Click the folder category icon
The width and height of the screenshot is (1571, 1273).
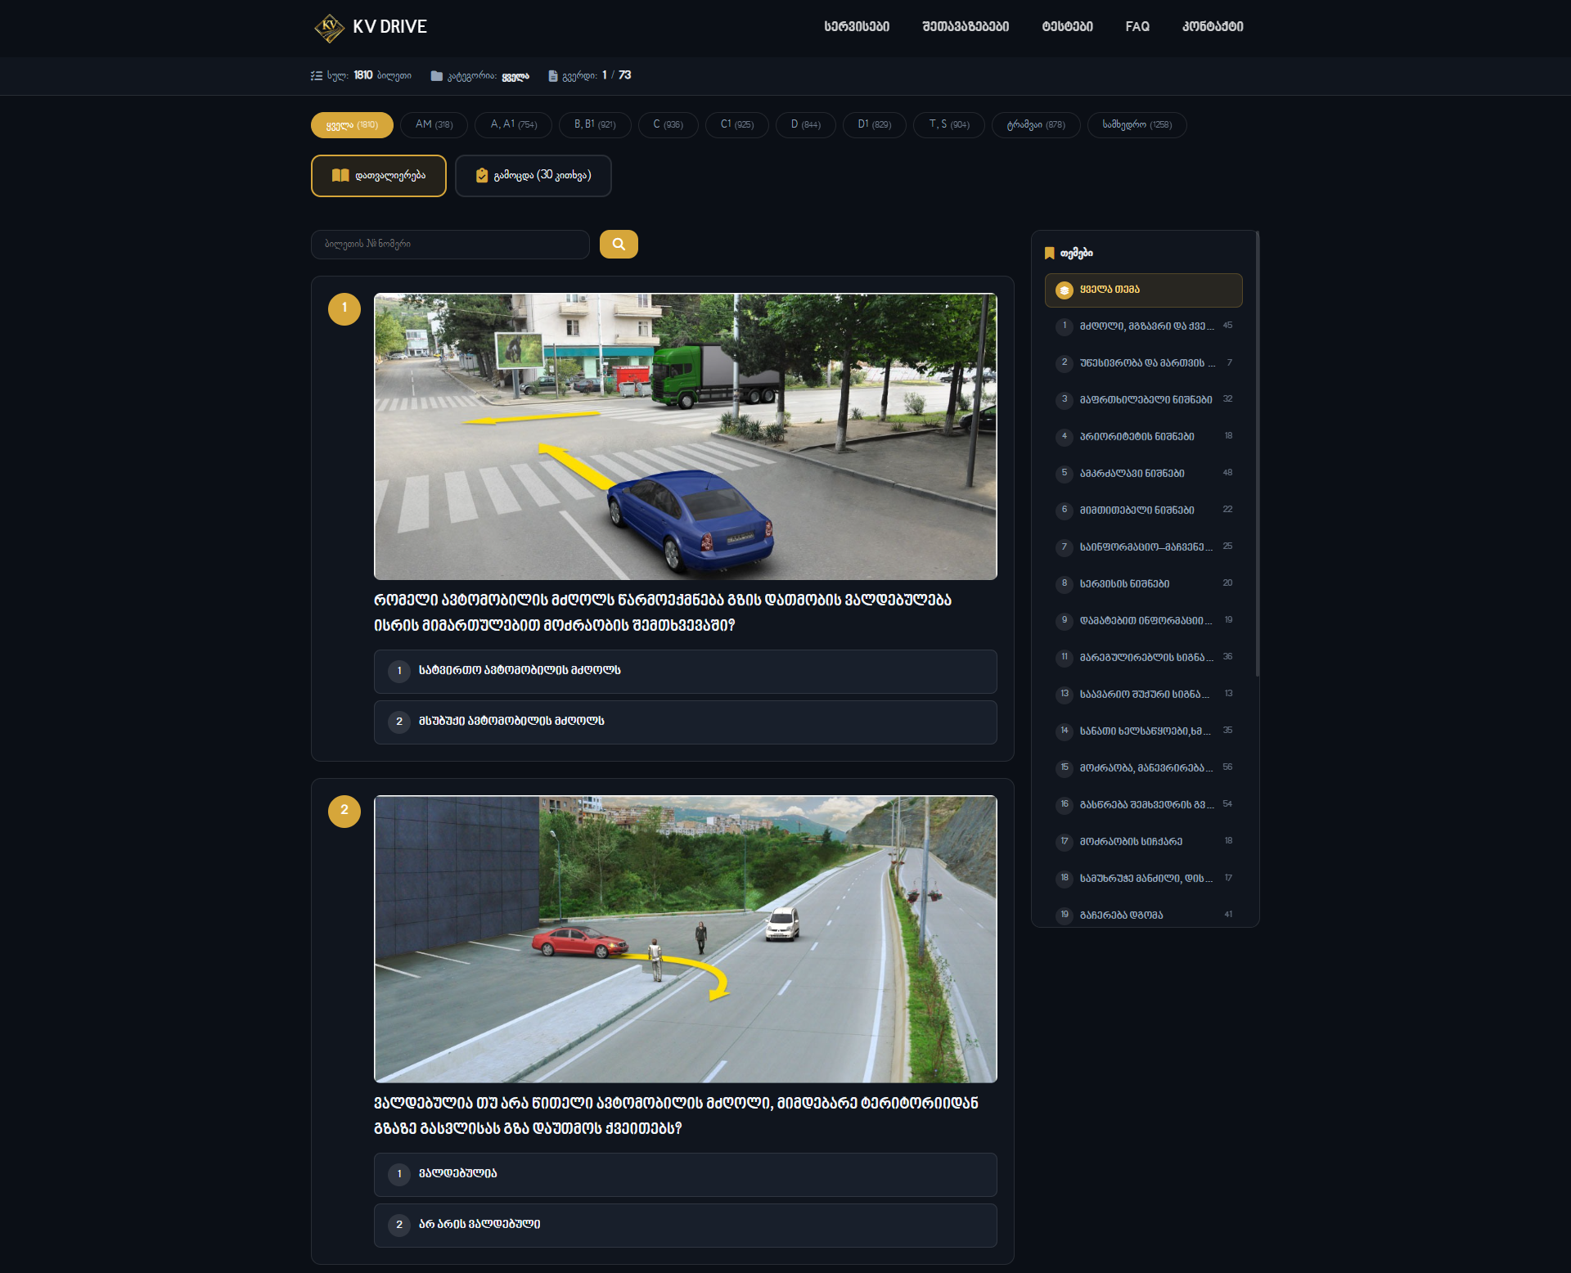click(x=436, y=76)
